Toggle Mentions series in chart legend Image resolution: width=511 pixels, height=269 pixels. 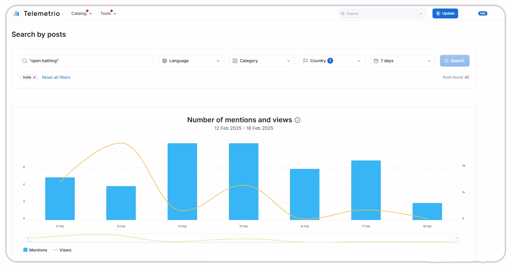[x=35, y=250]
